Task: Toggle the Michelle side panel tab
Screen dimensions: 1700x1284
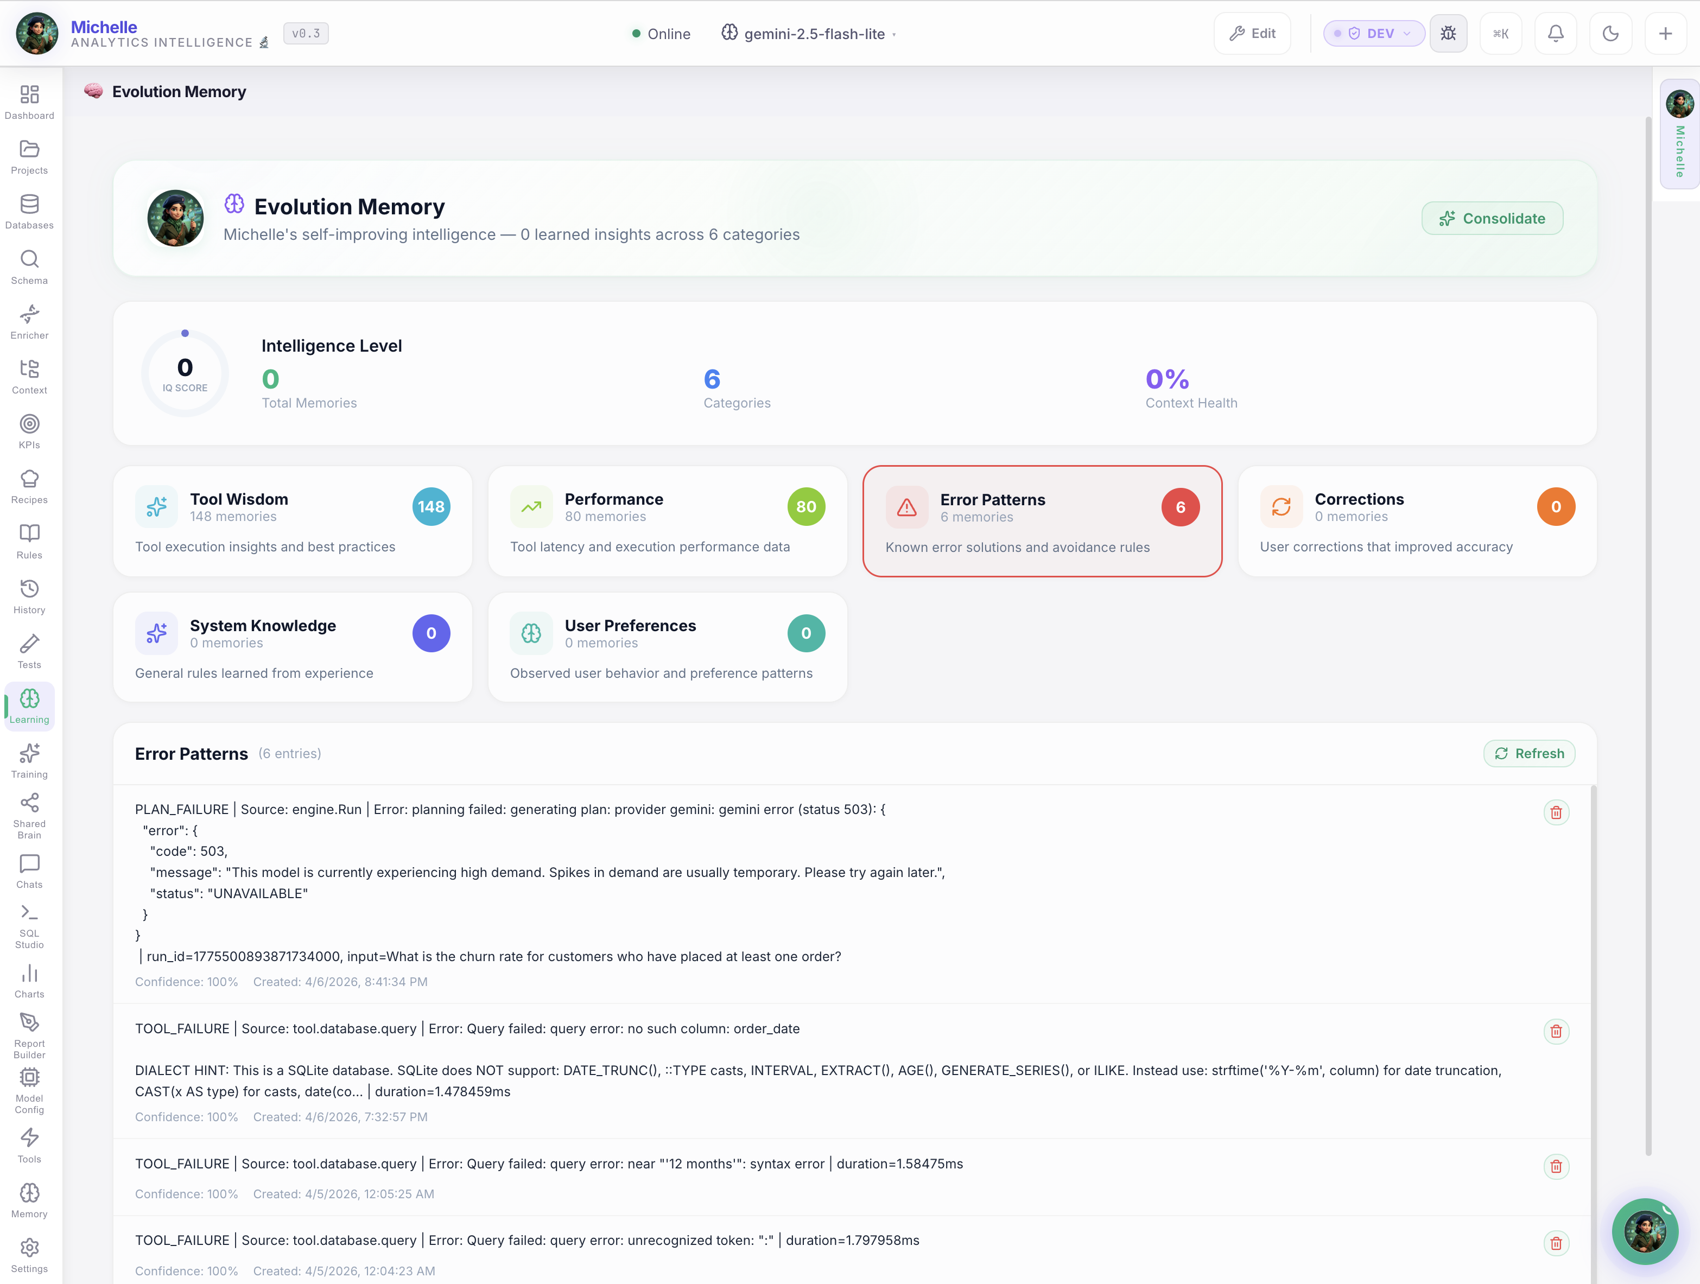Action: coord(1679,134)
